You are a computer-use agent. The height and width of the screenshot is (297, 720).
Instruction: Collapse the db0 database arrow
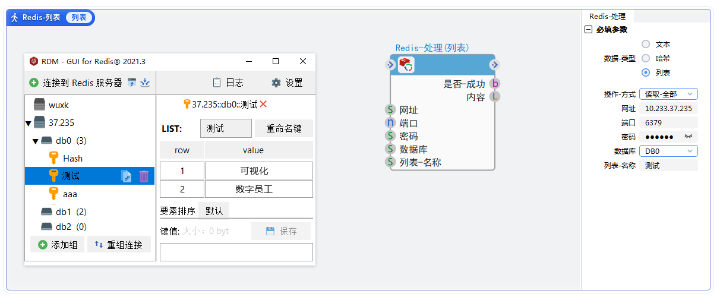click(x=35, y=141)
